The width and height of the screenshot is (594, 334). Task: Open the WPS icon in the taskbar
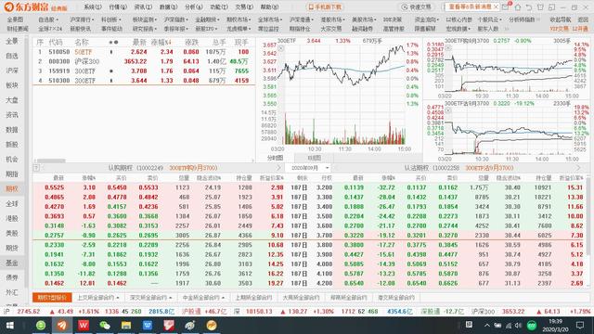pos(84,326)
